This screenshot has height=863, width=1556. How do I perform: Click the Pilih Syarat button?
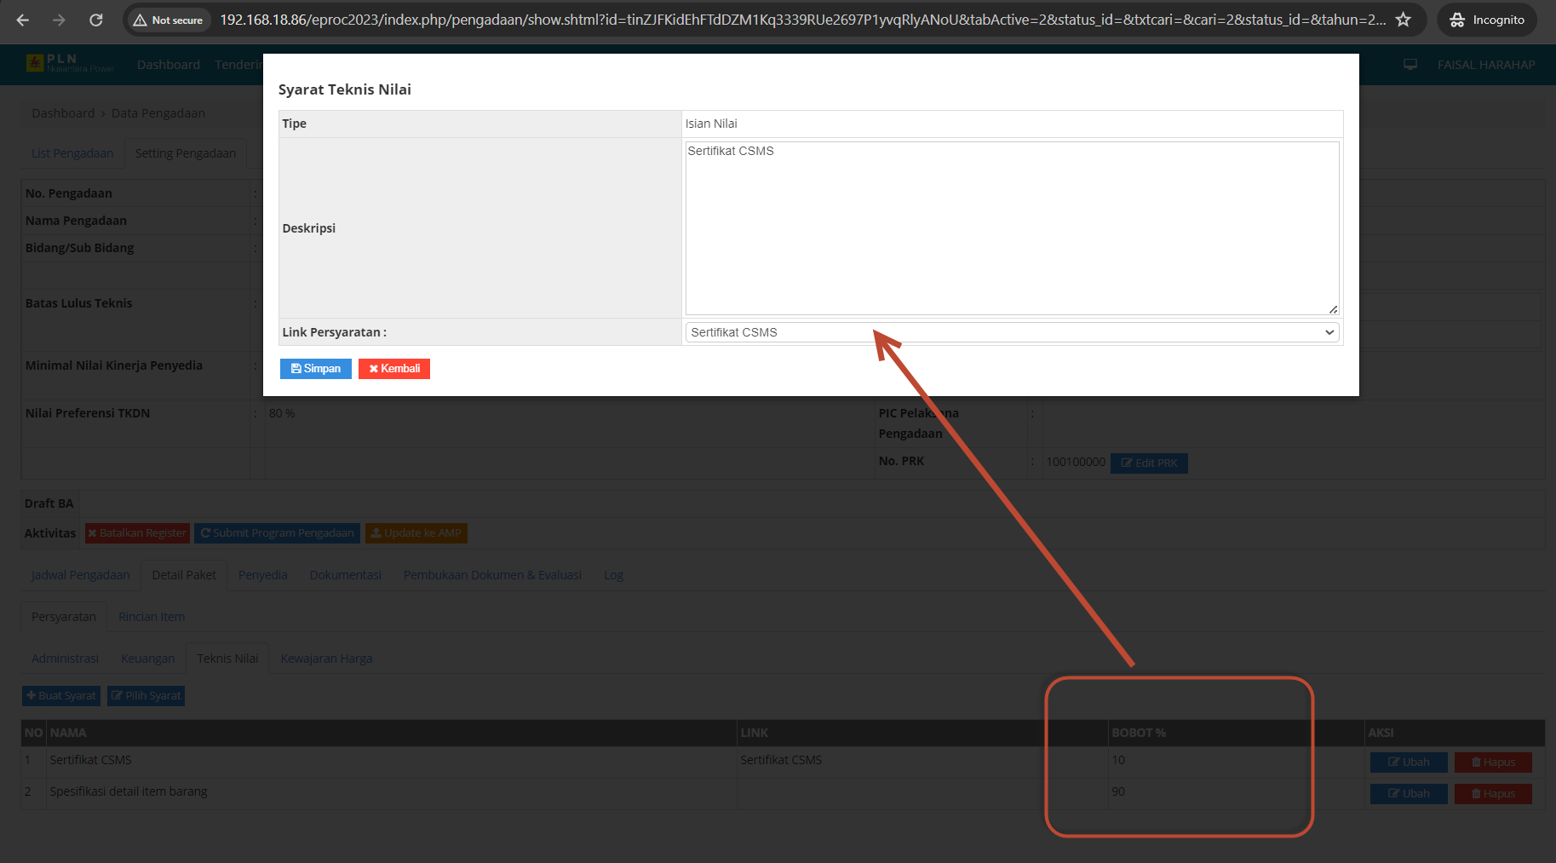(146, 696)
